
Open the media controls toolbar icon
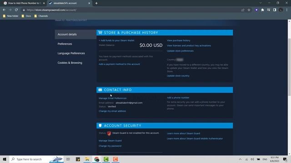pyautogui.click(x=269, y=10)
